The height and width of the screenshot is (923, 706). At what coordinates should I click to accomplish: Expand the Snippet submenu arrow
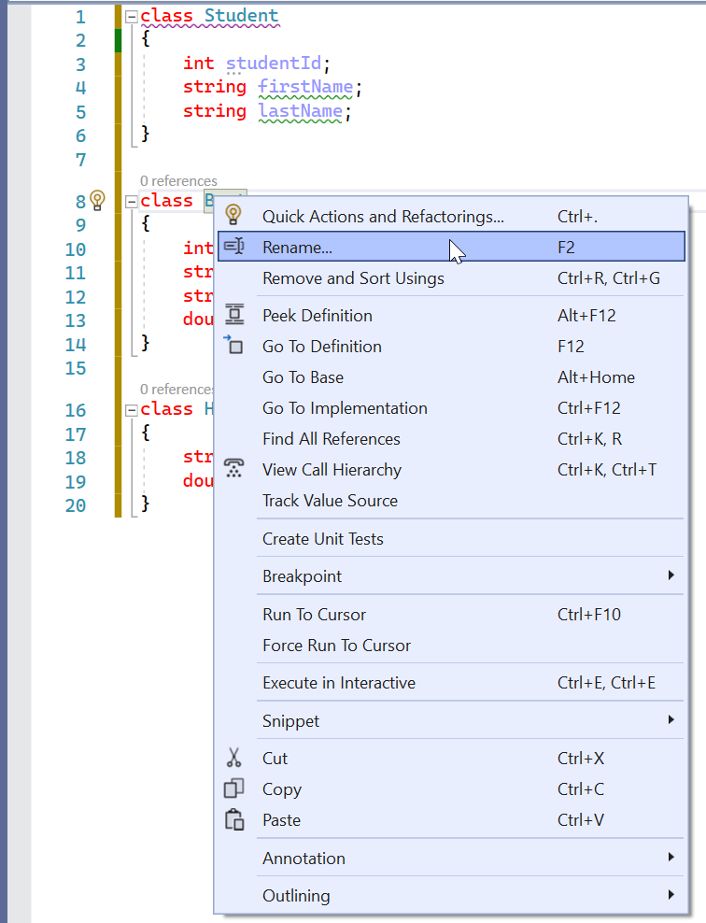coord(671,720)
